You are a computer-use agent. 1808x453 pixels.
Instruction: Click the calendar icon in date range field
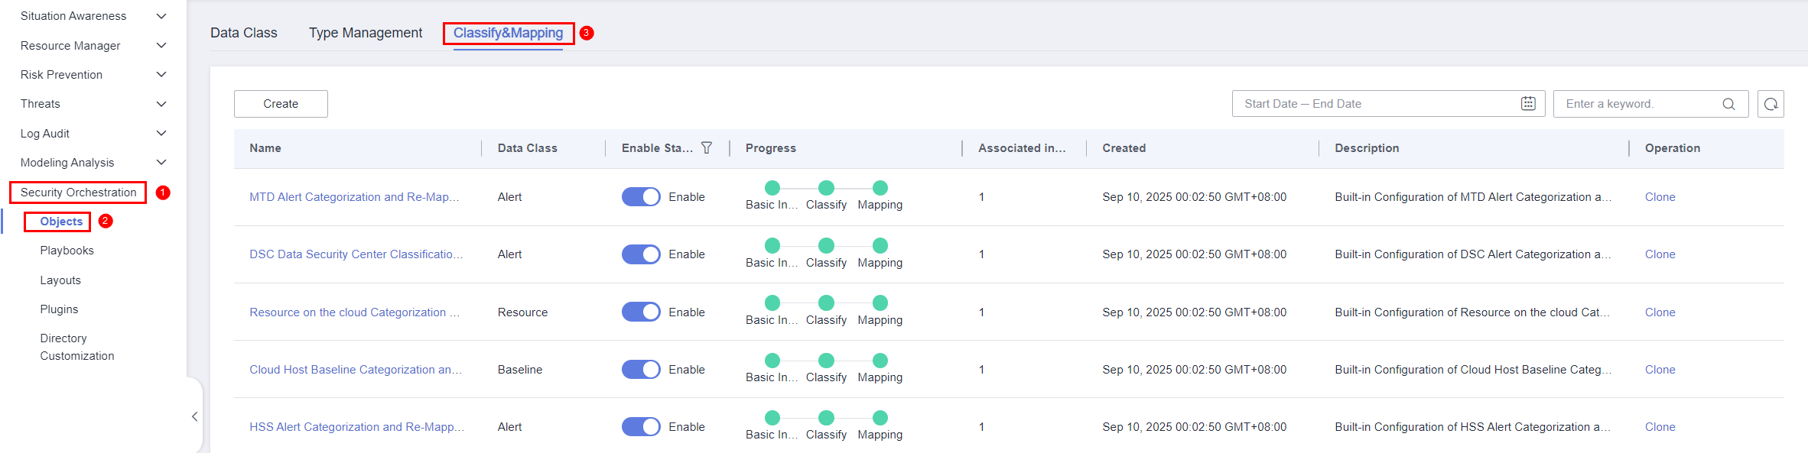click(1527, 104)
